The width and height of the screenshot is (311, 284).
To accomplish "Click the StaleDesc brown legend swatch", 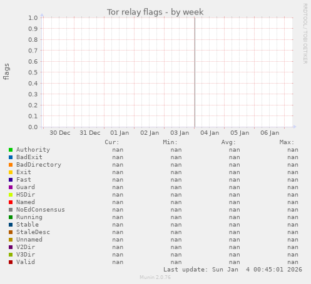I will (11, 232).
